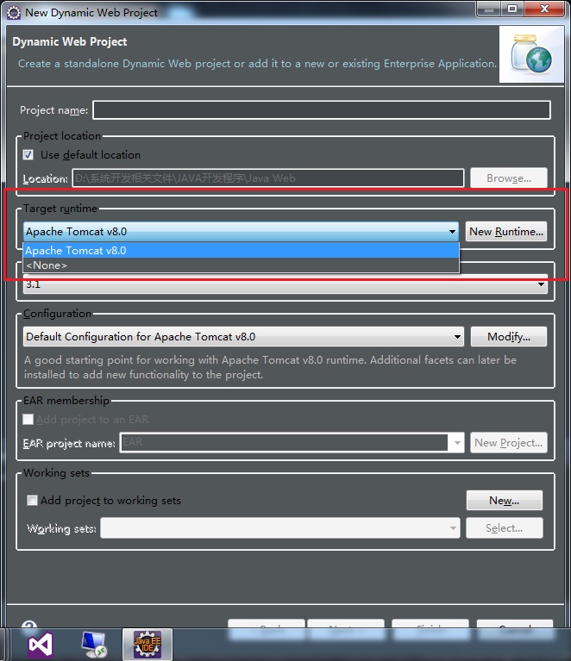Click the New Runtime... button
The width and height of the screenshot is (571, 661).
click(506, 232)
